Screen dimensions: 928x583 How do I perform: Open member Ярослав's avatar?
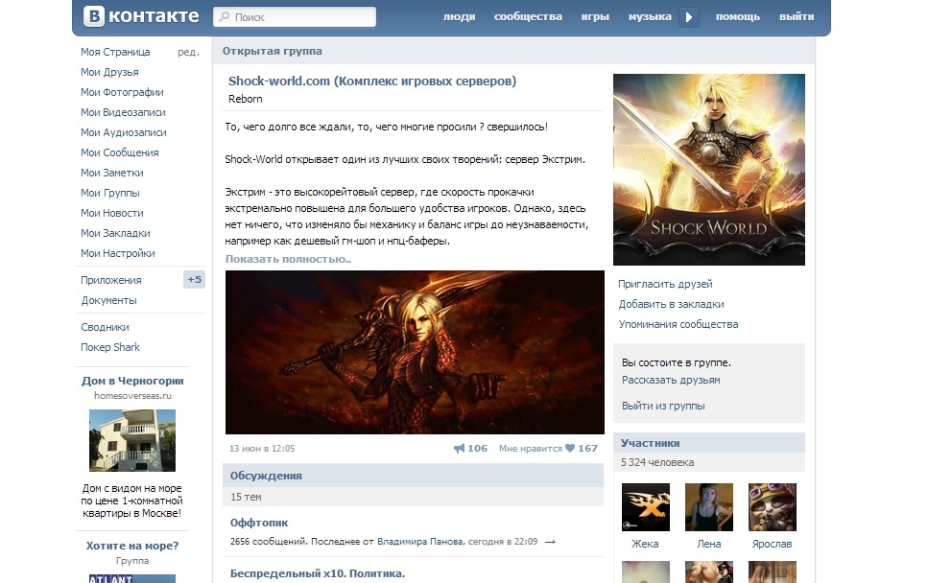click(x=773, y=507)
